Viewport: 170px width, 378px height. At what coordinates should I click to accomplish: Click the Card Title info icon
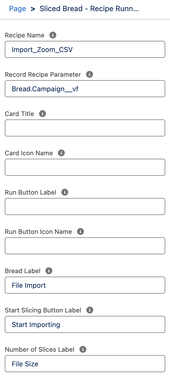[42, 114]
